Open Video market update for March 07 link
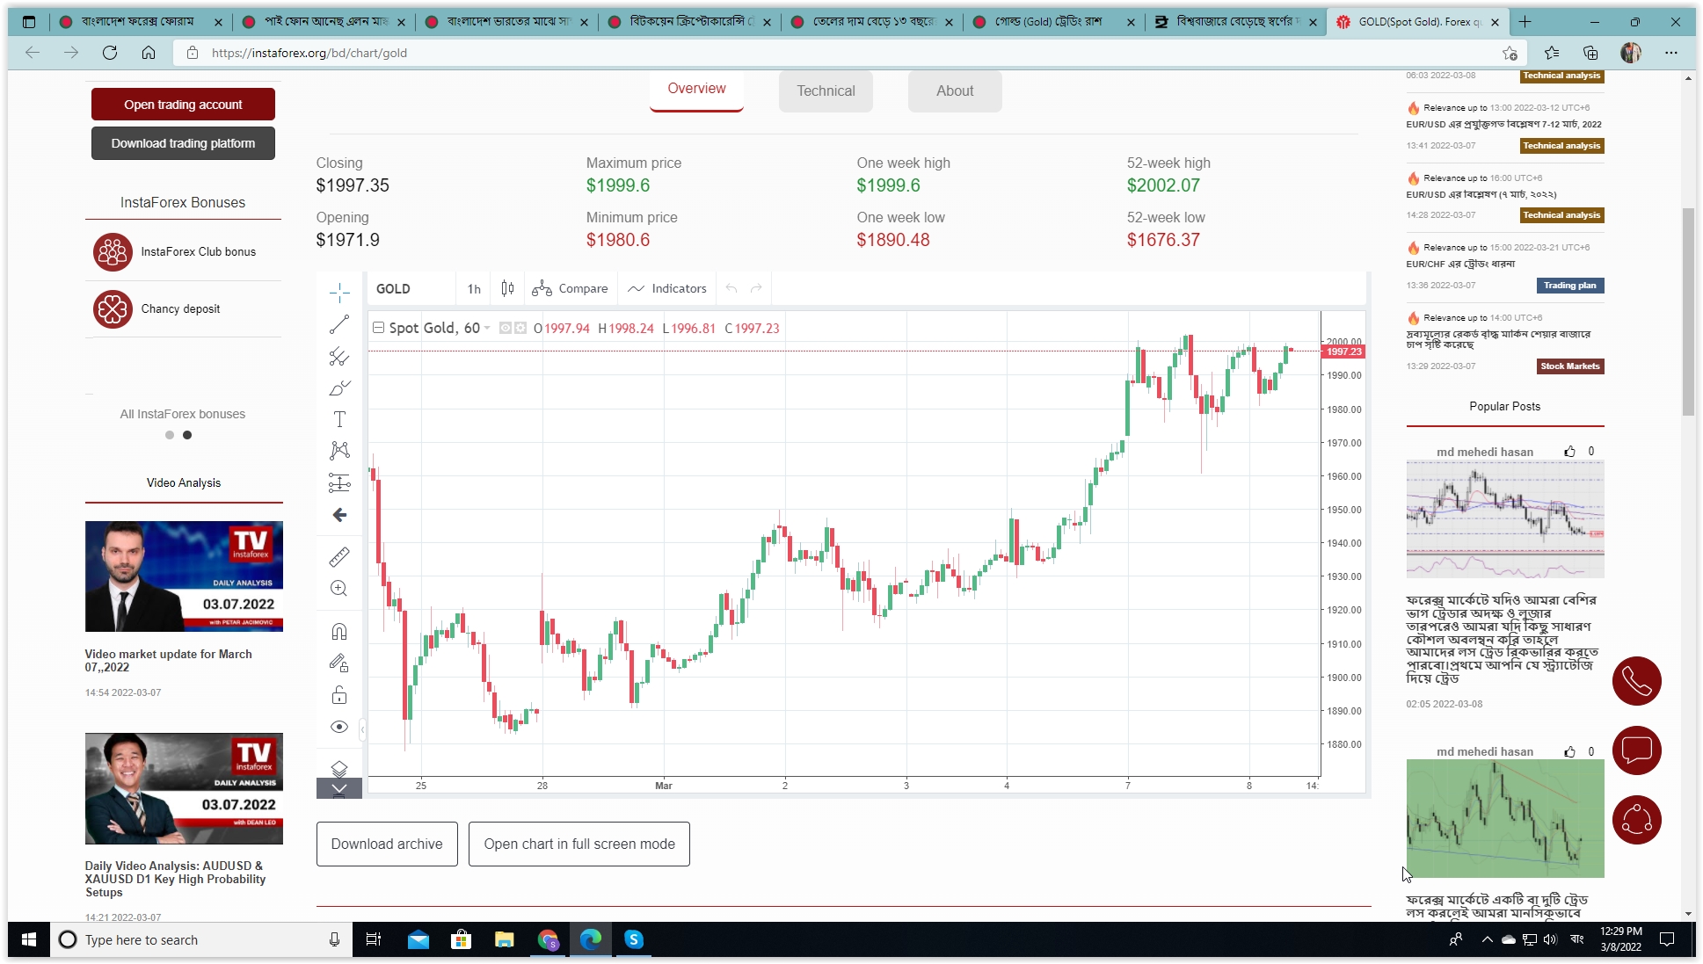This screenshot has height=964, width=1703. [168, 661]
